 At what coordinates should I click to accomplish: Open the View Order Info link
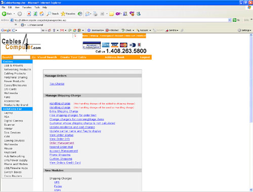pos(60,139)
